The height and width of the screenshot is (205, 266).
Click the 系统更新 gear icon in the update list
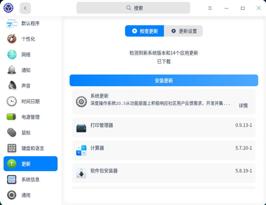pyautogui.click(x=81, y=102)
